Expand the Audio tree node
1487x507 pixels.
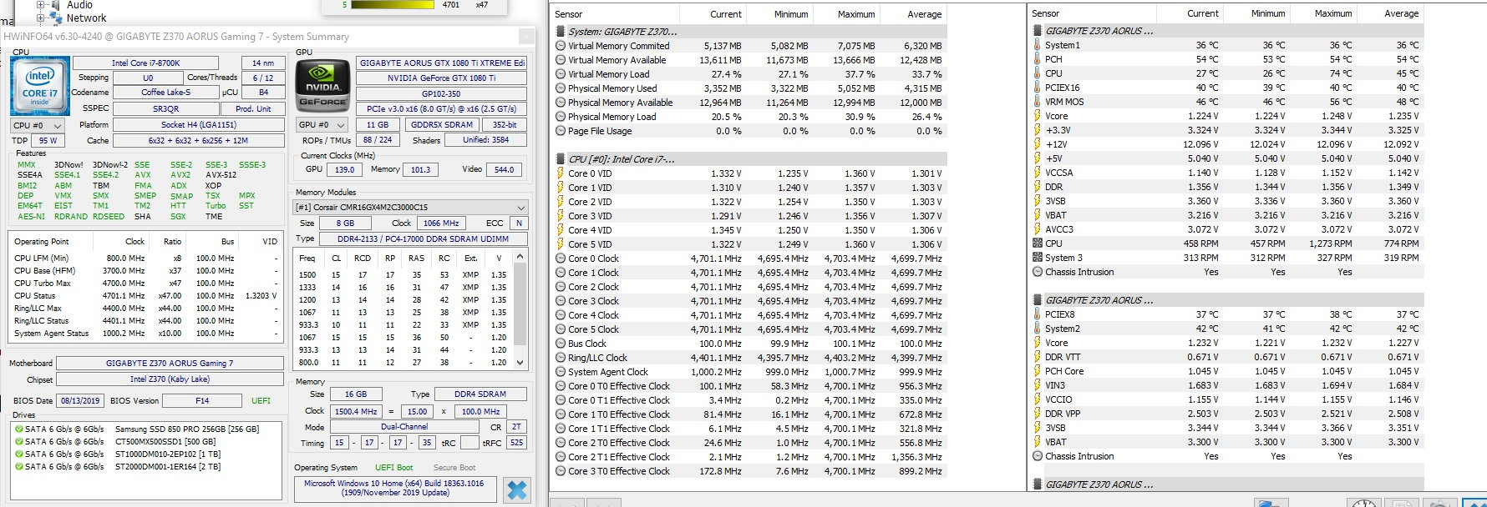(39, 5)
